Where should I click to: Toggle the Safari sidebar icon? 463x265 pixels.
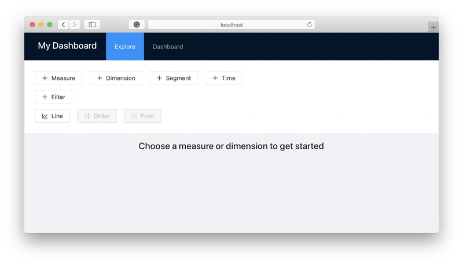coord(92,24)
